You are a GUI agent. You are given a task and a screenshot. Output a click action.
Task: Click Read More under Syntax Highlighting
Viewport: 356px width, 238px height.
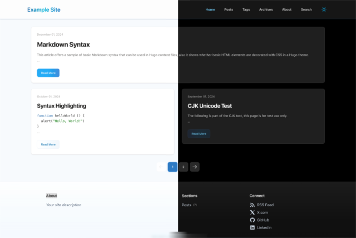(x=48, y=144)
